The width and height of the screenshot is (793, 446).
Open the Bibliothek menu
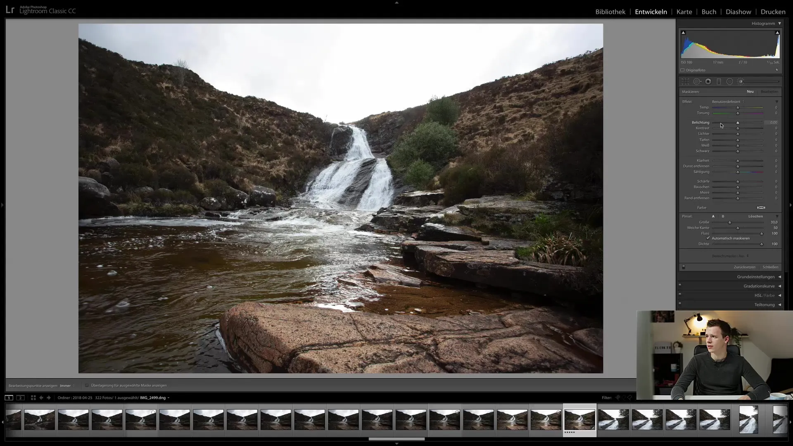point(610,12)
